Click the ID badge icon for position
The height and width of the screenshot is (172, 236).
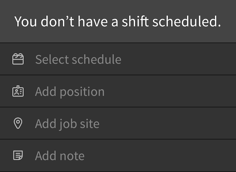click(x=18, y=91)
